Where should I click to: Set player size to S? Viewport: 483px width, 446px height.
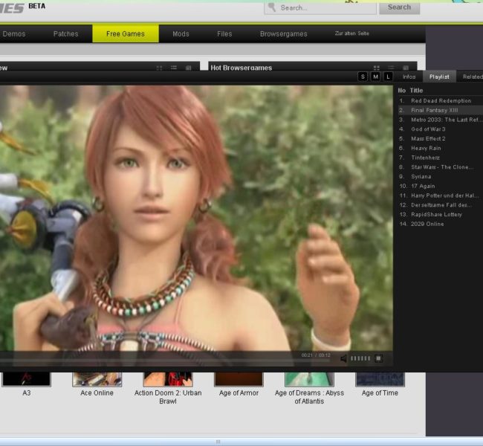(x=363, y=77)
